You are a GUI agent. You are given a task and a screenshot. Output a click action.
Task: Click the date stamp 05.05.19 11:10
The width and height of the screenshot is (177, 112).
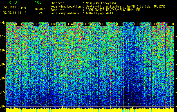(14, 13)
